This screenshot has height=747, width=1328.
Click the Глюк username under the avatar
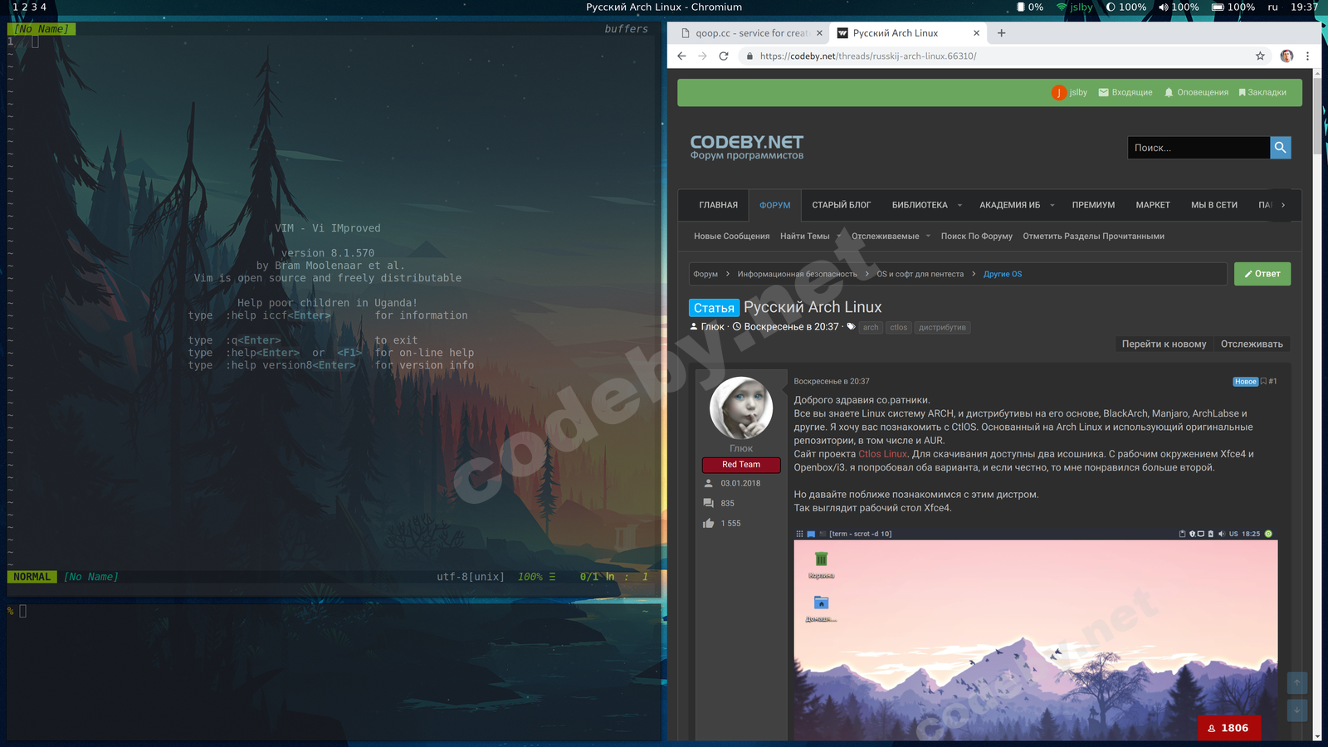pyautogui.click(x=741, y=448)
